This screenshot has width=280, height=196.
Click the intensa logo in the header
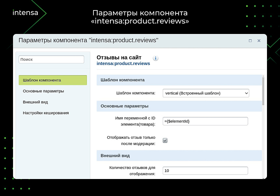(x=25, y=12)
